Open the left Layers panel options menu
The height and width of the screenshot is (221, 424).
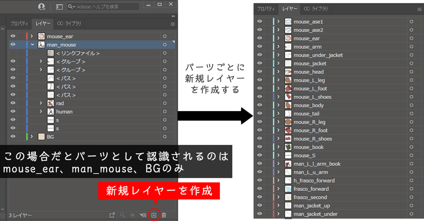173,24
